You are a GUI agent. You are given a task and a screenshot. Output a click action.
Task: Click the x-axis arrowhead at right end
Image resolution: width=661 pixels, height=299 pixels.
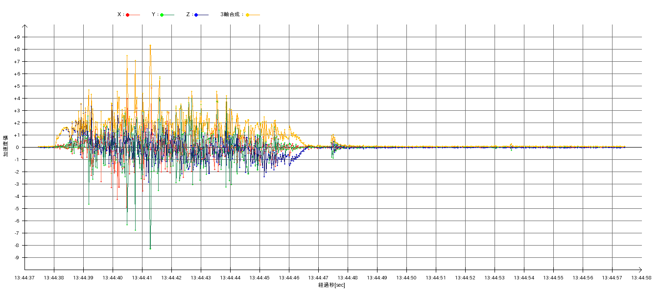[641, 270]
